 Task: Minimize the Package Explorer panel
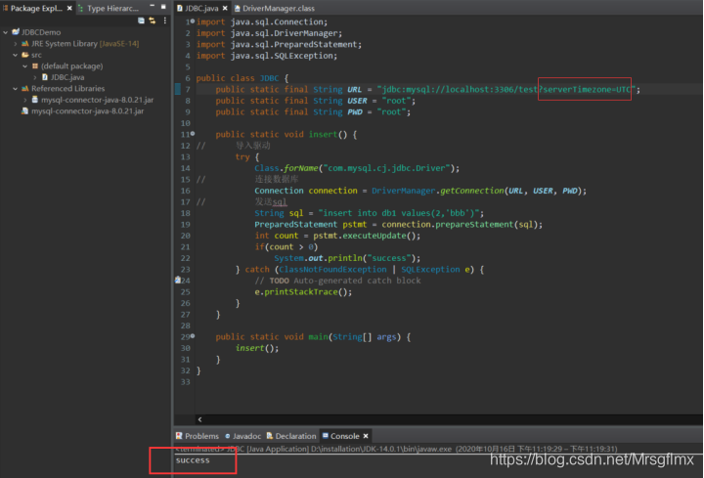pyautogui.click(x=152, y=6)
